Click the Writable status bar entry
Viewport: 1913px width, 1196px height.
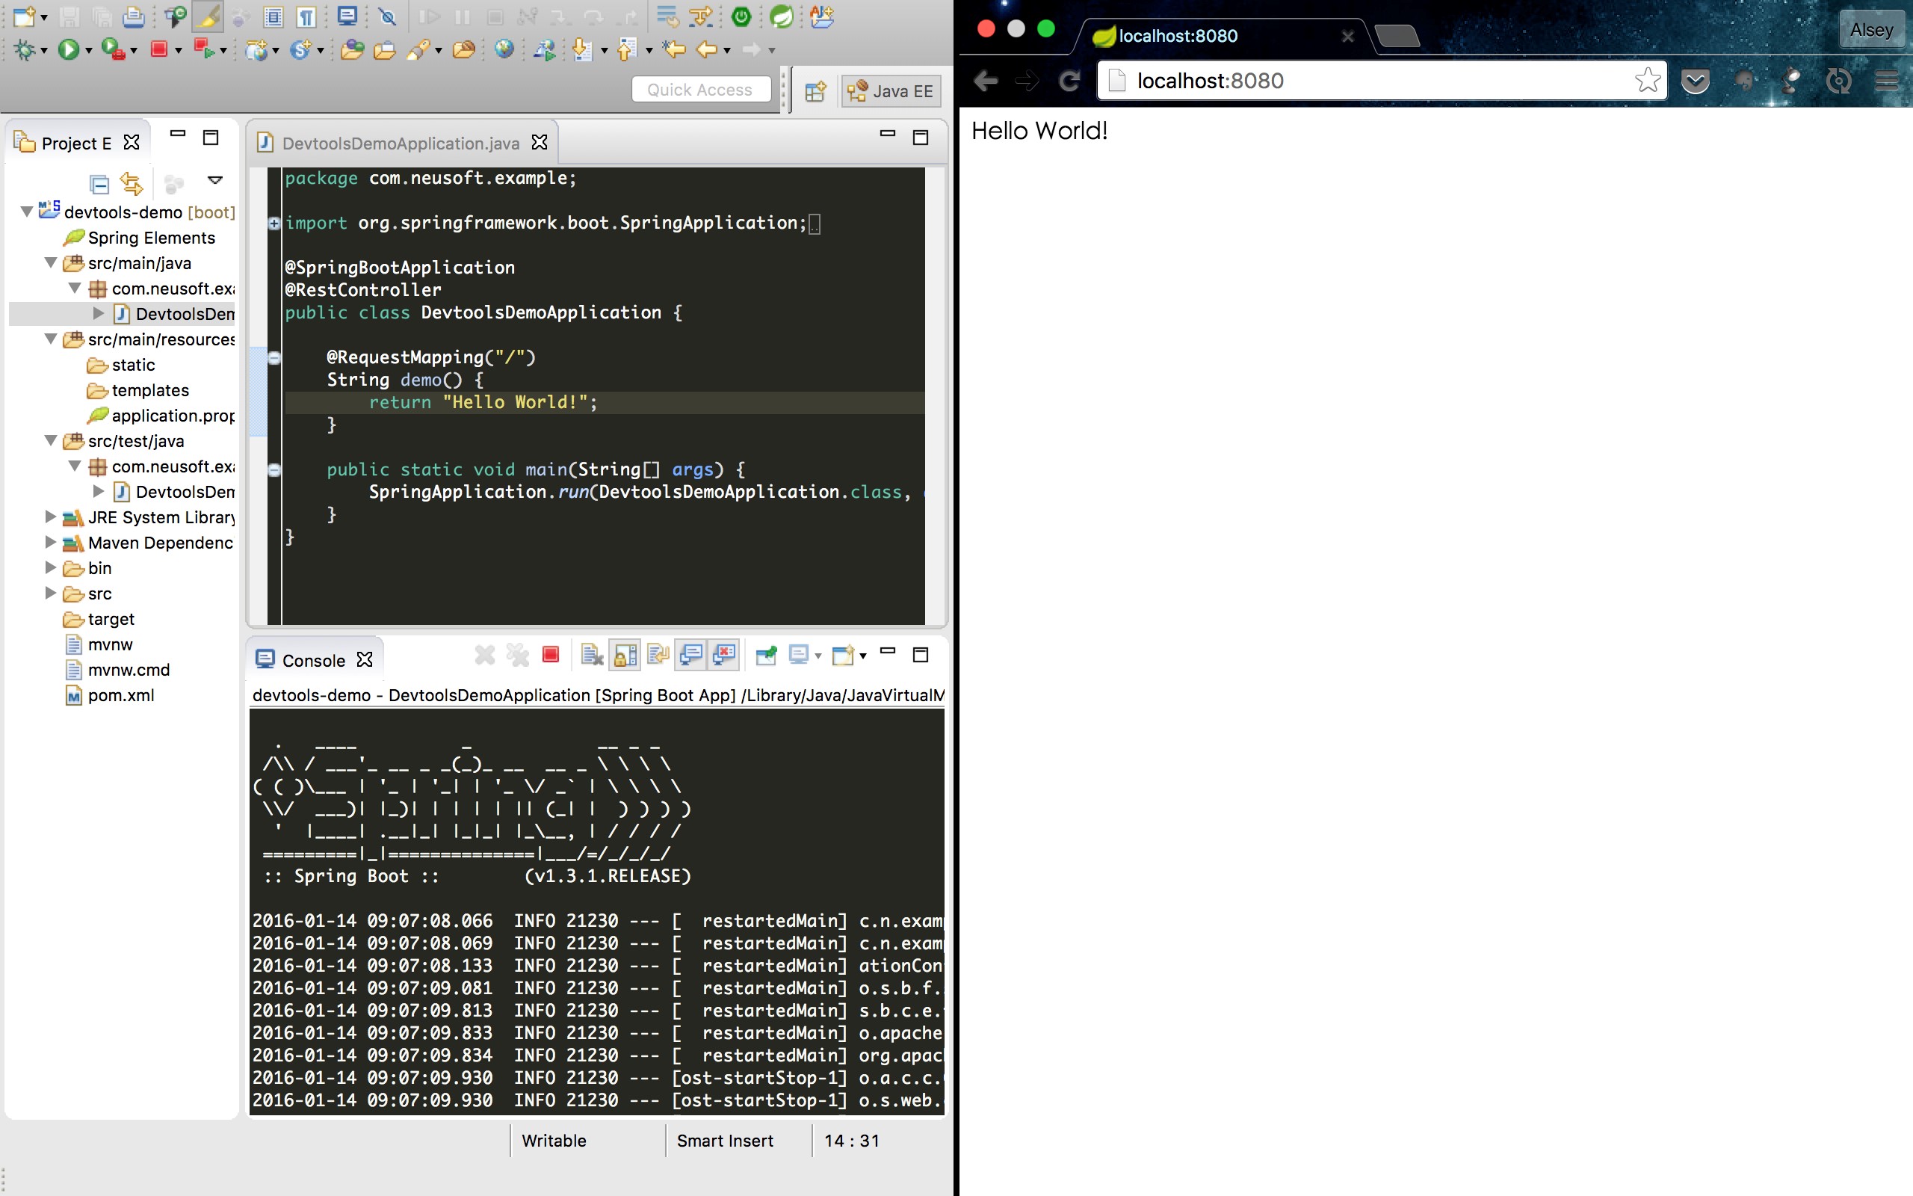[x=554, y=1140]
